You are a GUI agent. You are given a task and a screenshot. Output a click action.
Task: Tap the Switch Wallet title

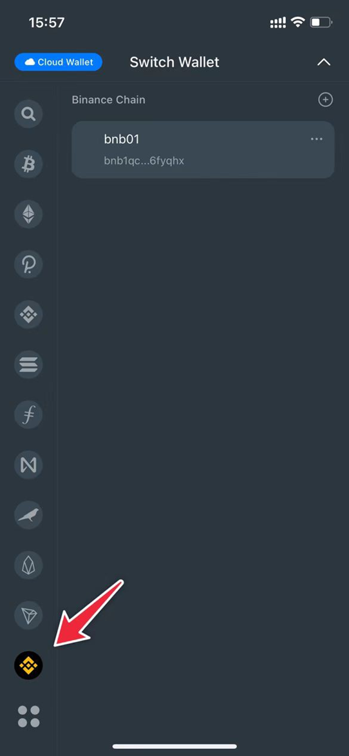click(174, 62)
